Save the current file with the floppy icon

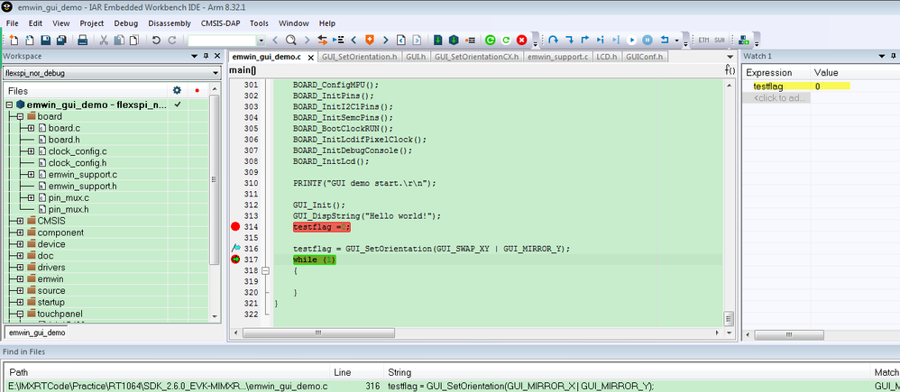pos(45,41)
